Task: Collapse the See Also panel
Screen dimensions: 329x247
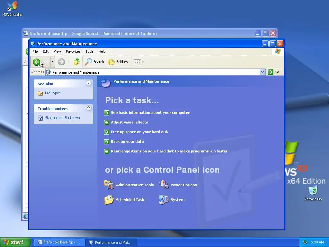Action: click(89, 83)
